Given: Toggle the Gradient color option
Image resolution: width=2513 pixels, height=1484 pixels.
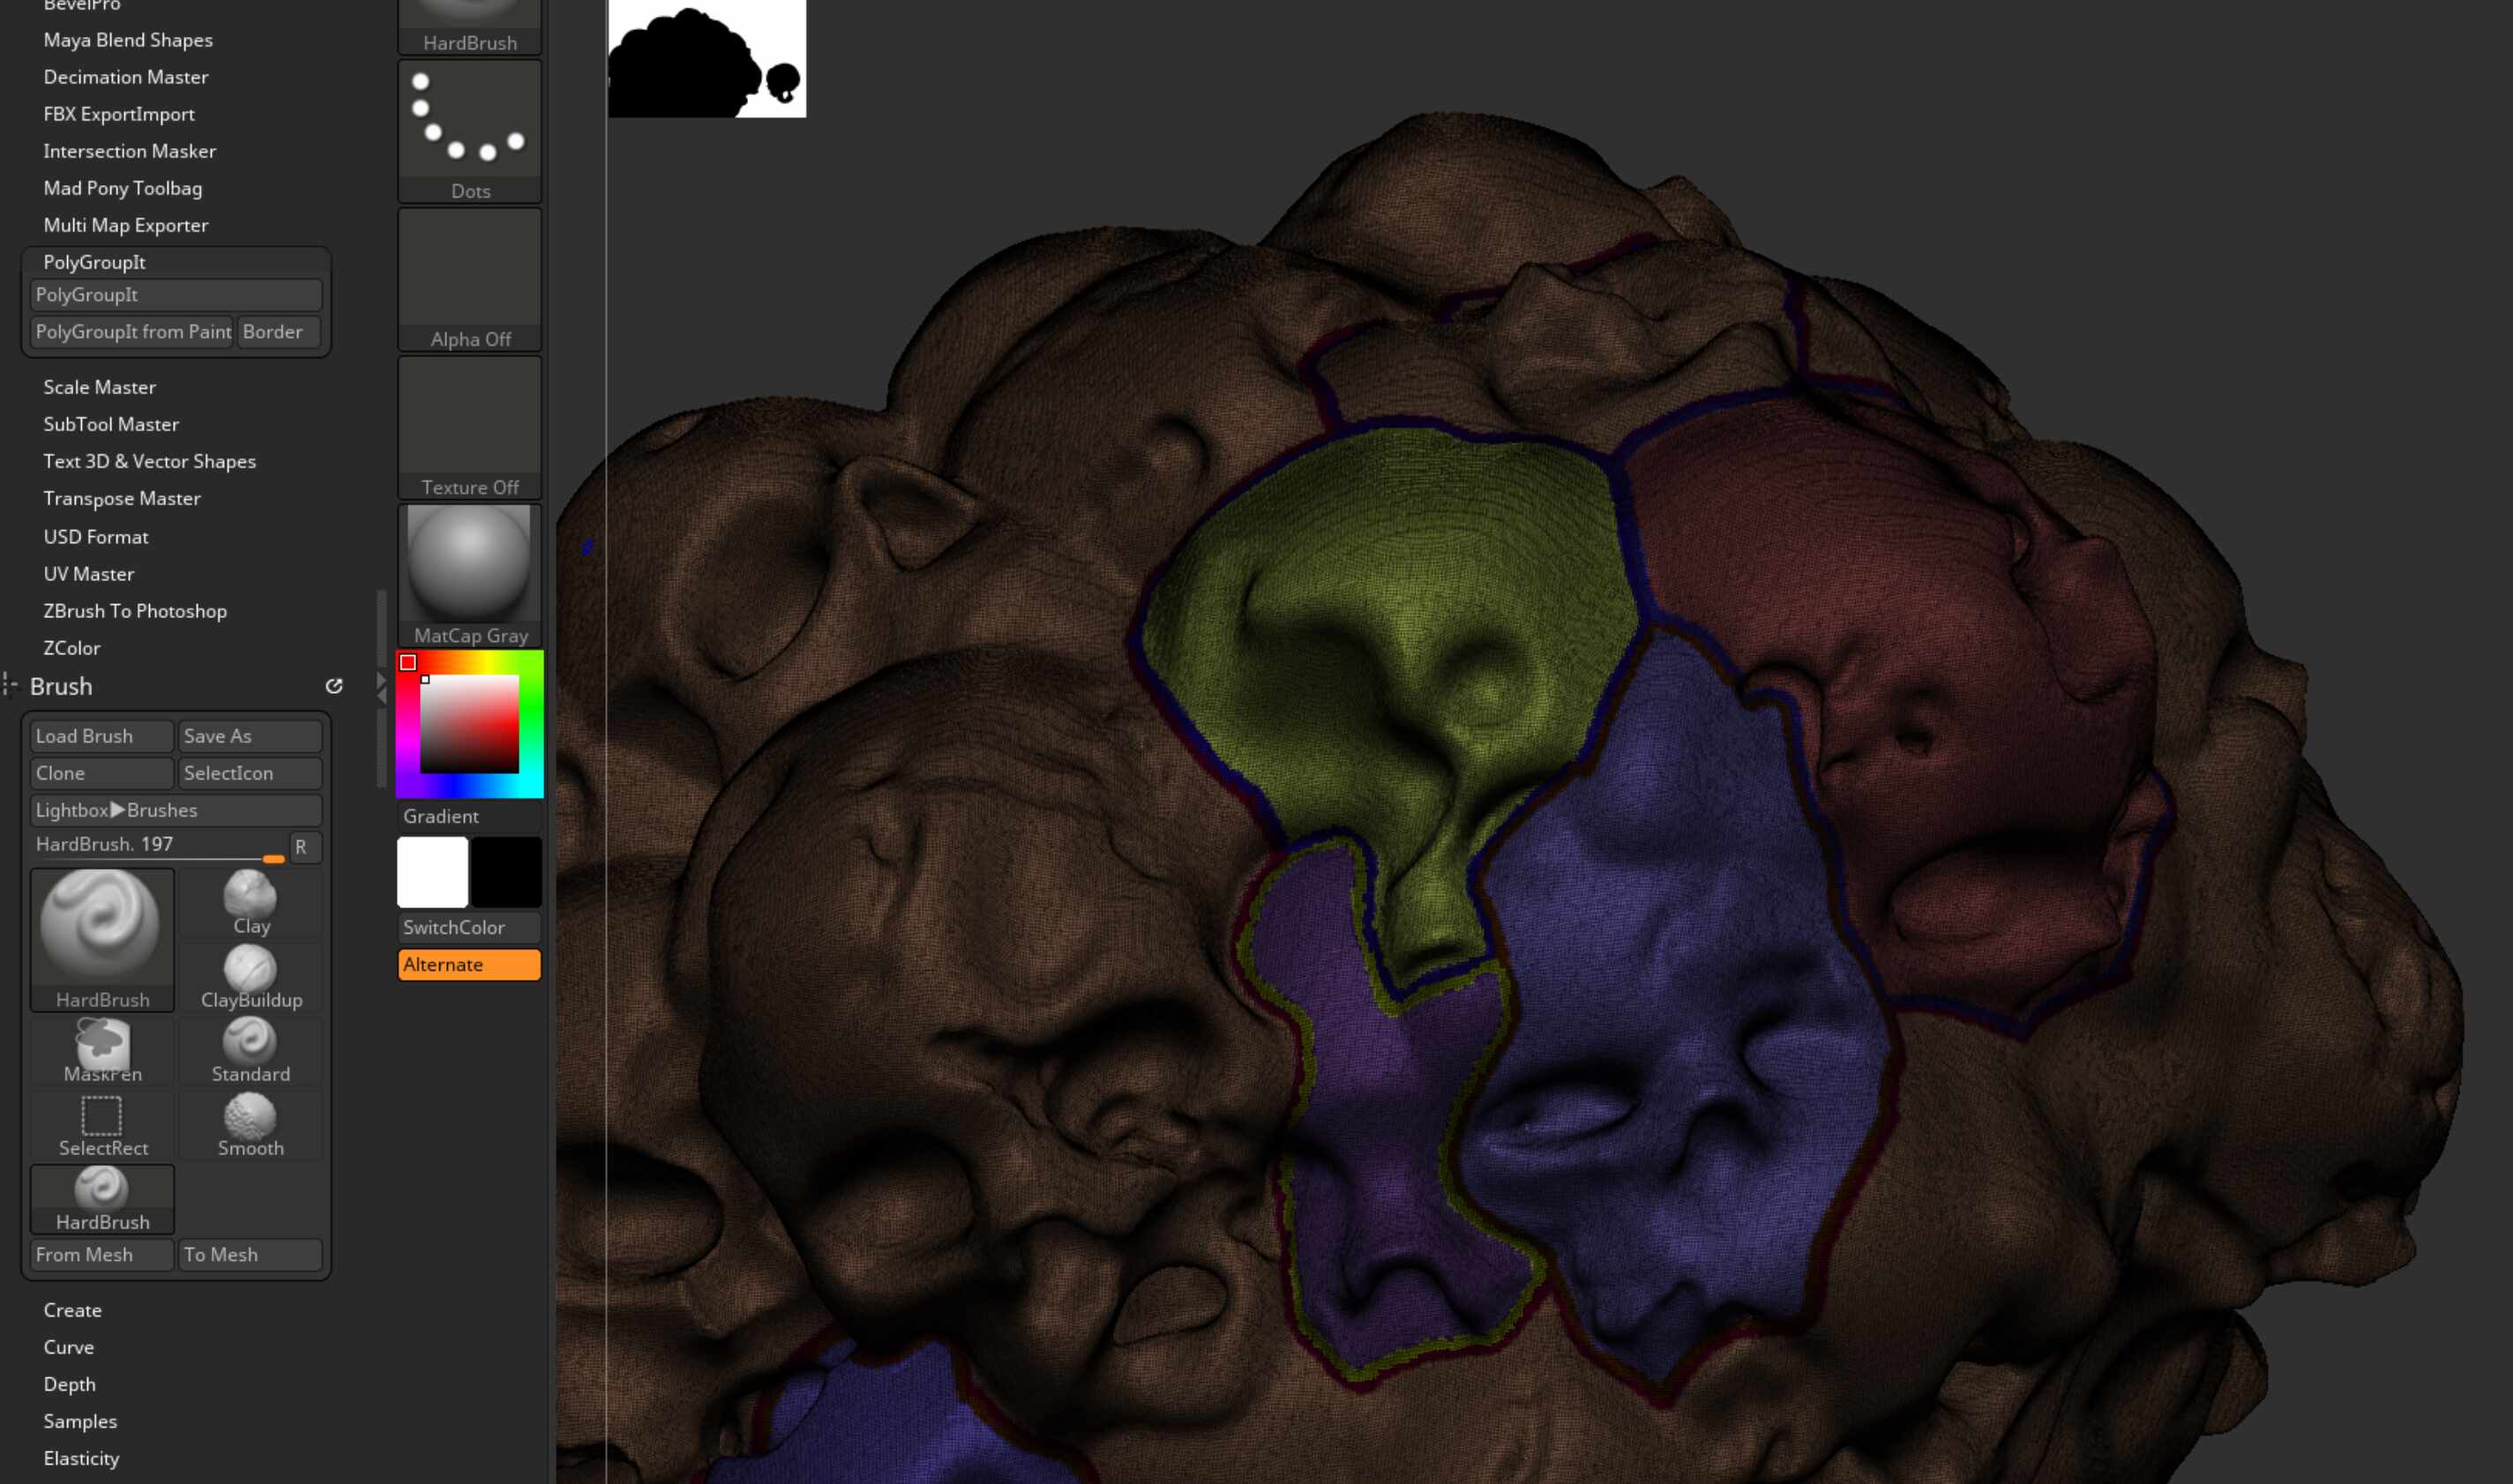Looking at the screenshot, I should [469, 816].
